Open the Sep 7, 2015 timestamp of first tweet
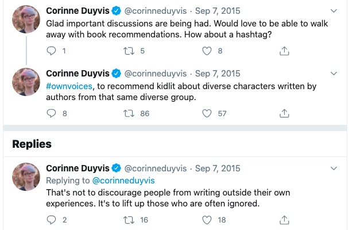The image size is (349, 230). click(218, 11)
